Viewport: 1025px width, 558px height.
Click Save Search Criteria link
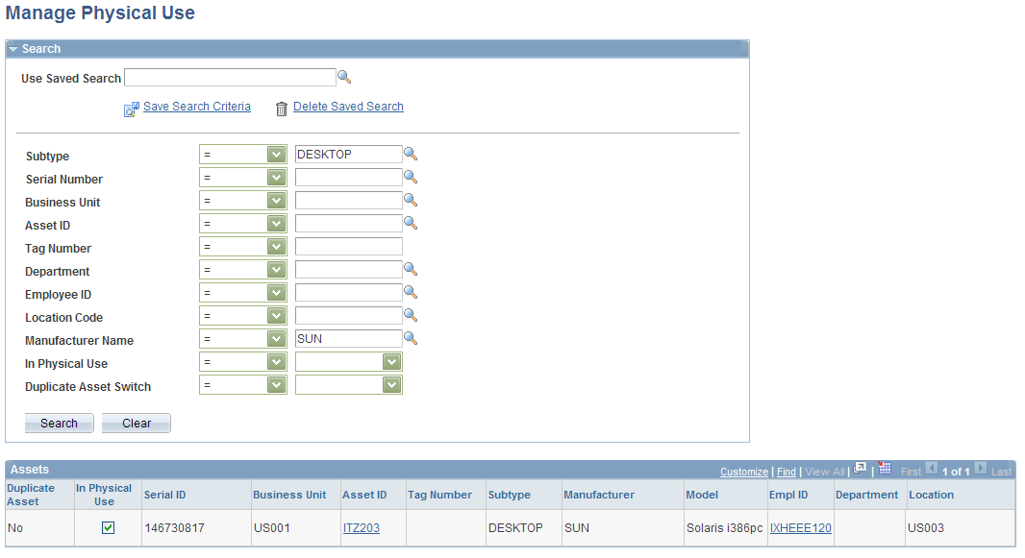click(x=197, y=107)
